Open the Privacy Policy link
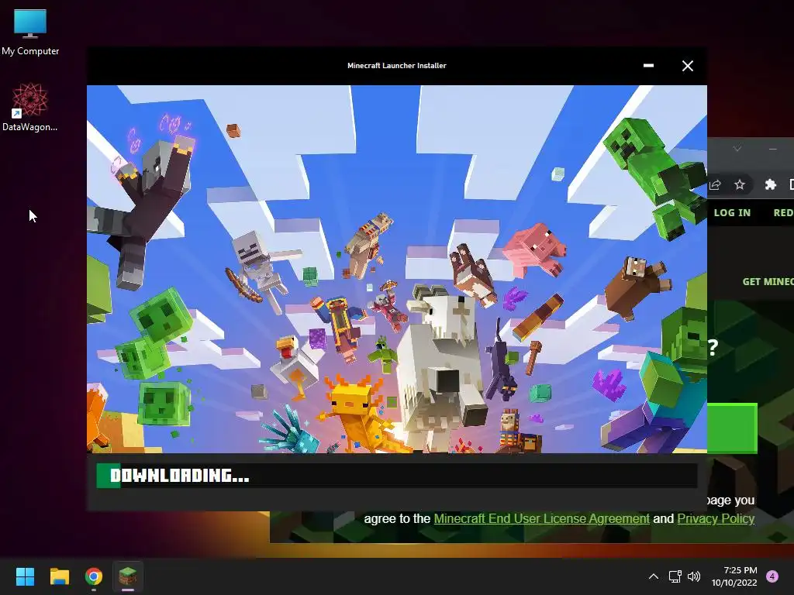Image resolution: width=794 pixels, height=595 pixels. [716, 518]
